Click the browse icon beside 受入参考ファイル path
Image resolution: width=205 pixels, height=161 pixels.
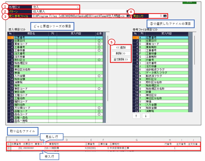[128, 16]
